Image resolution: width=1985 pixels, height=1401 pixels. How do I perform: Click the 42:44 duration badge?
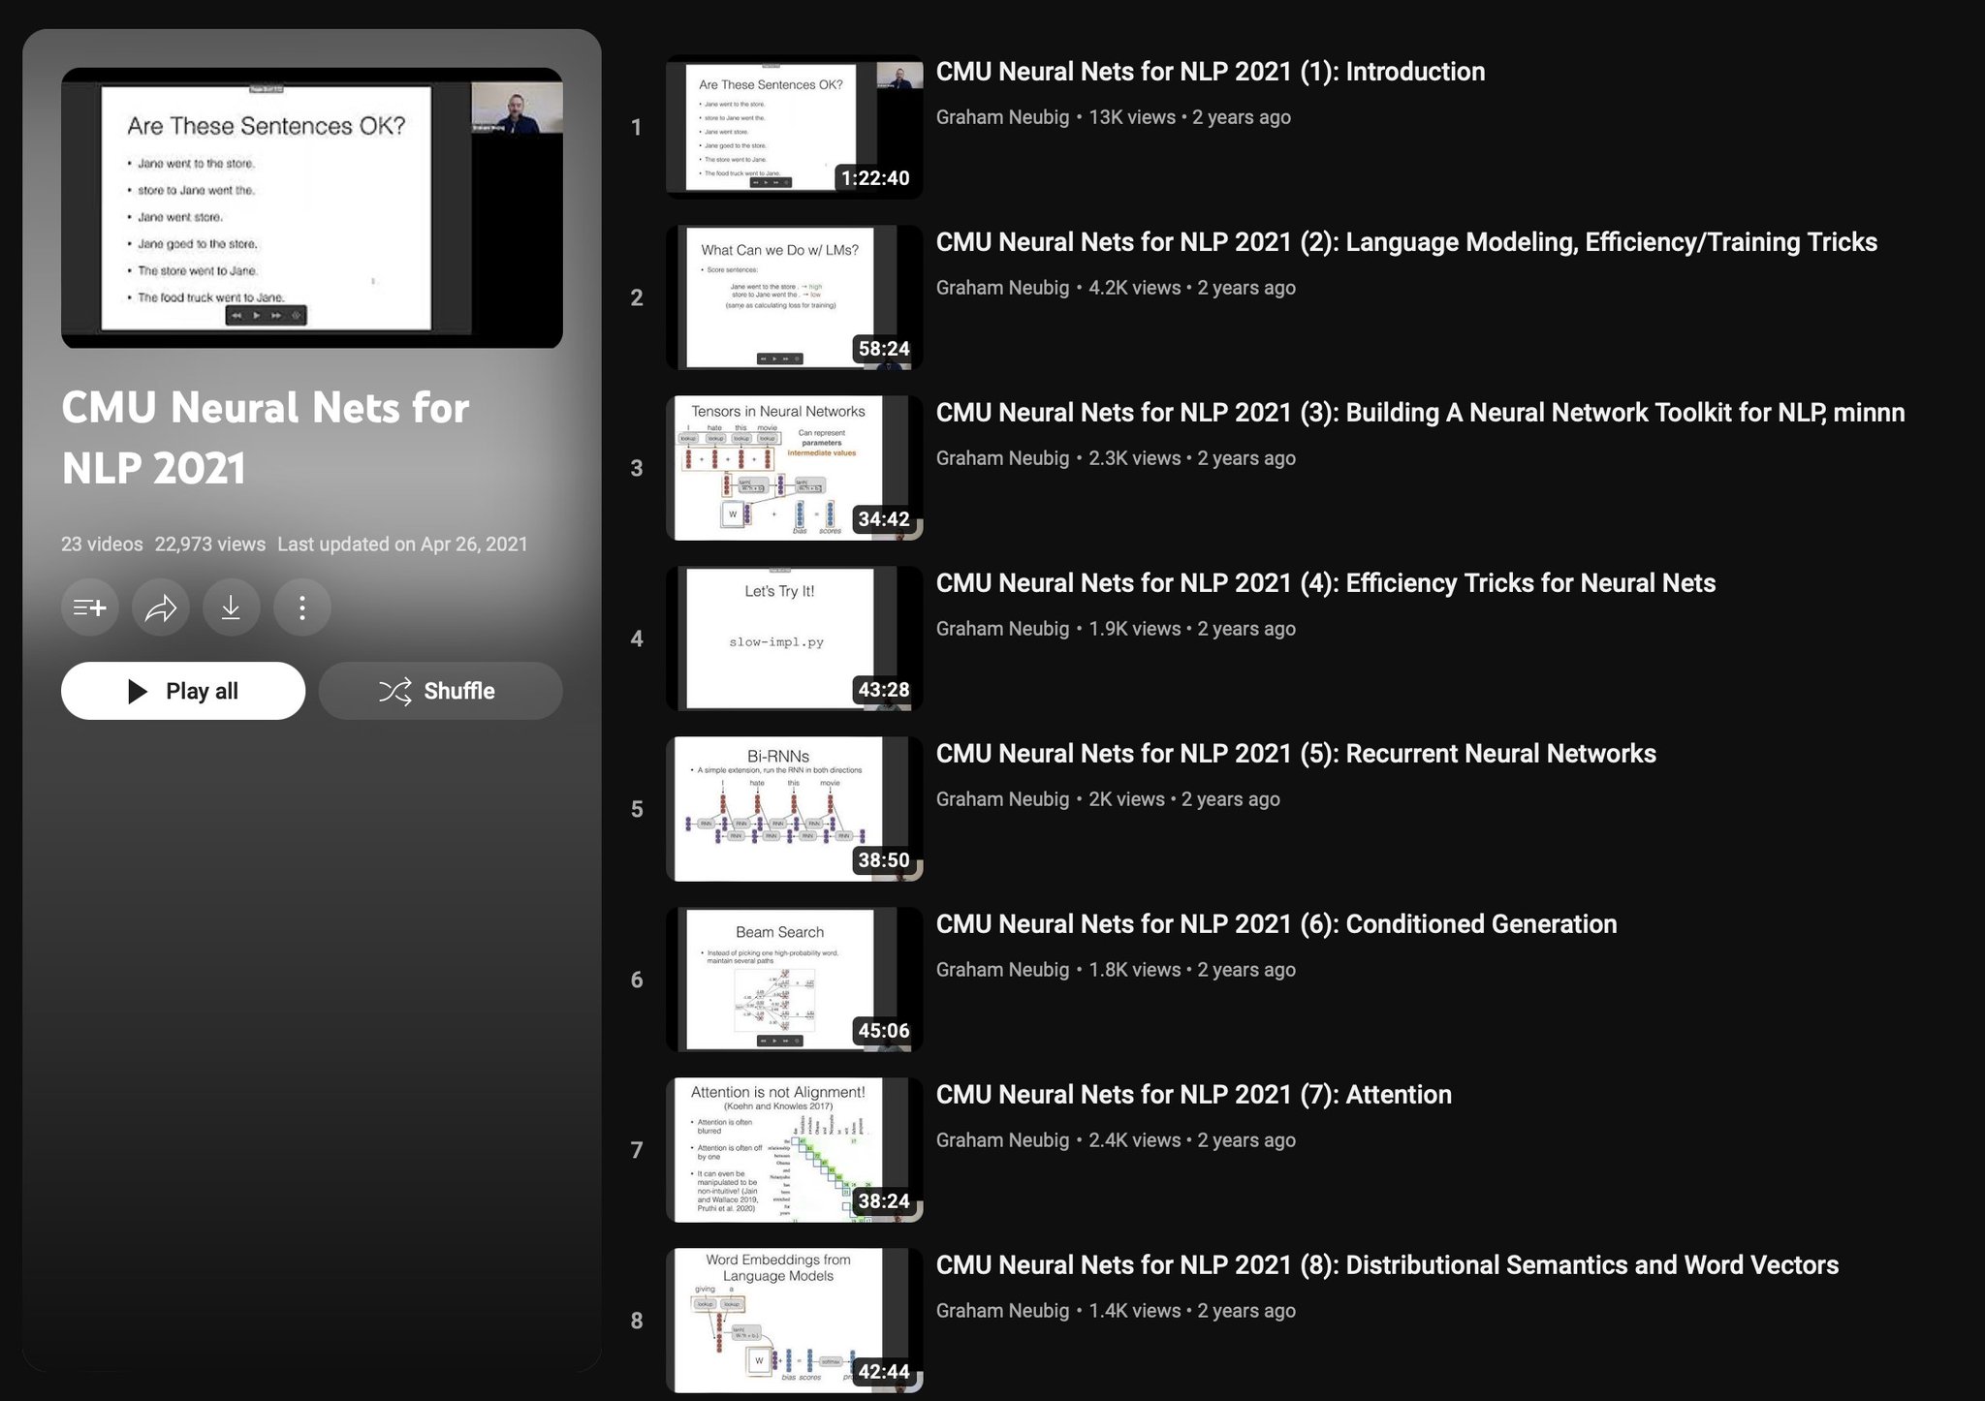pos(884,1372)
